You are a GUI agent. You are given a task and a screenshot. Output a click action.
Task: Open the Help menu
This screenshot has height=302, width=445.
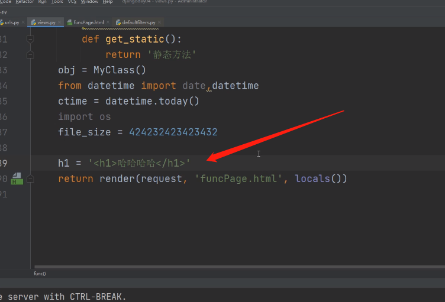coord(108,2)
